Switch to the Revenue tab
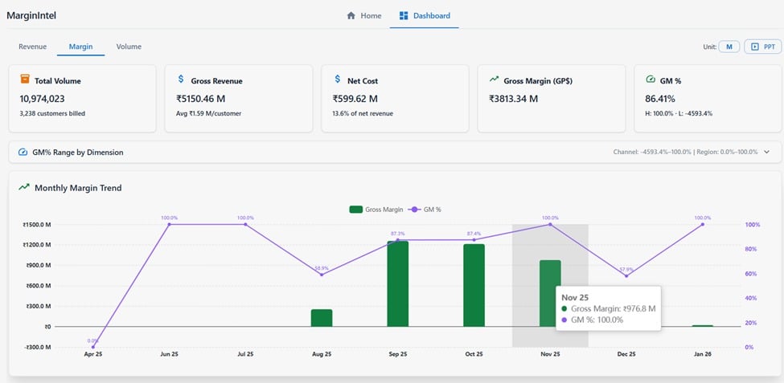Screen dimensions: 784x383 pos(33,47)
